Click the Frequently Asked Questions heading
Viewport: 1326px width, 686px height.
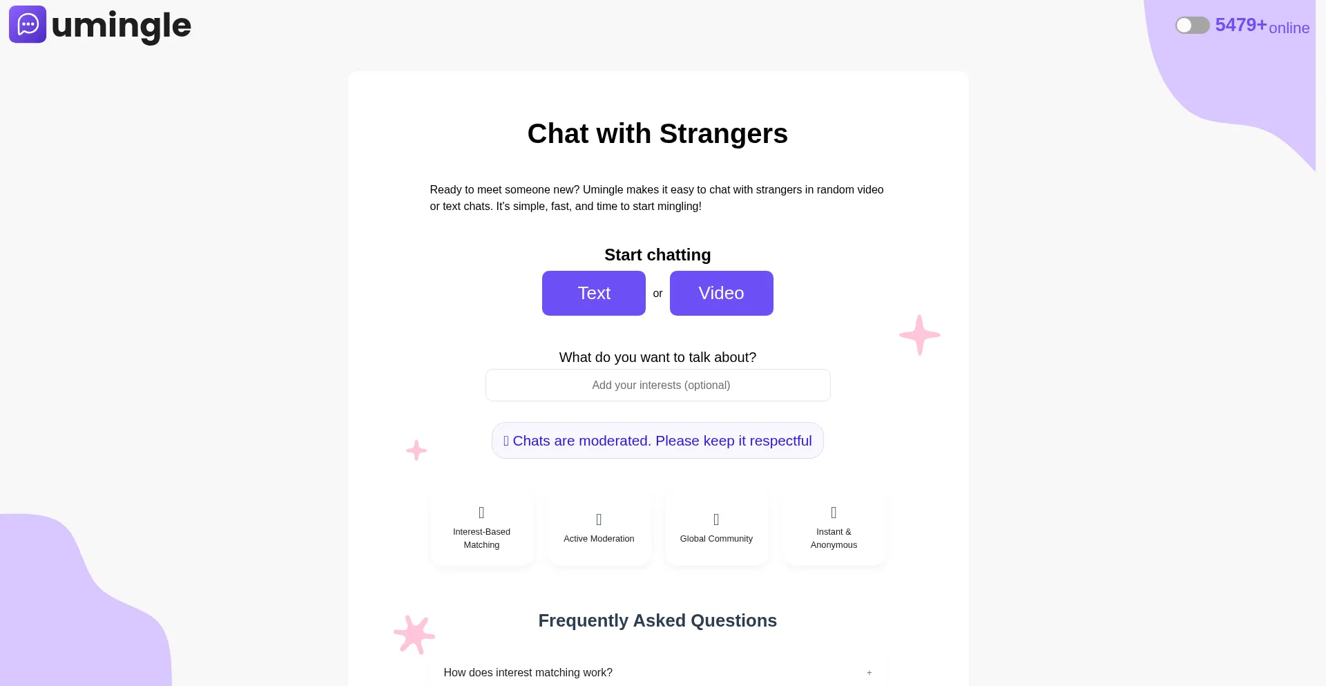(657, 620)
